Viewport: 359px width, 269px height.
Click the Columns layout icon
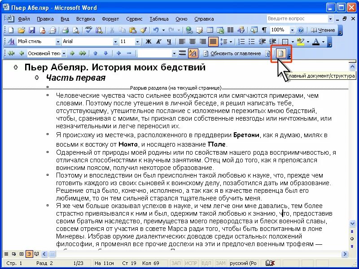(x=231, y=30)
